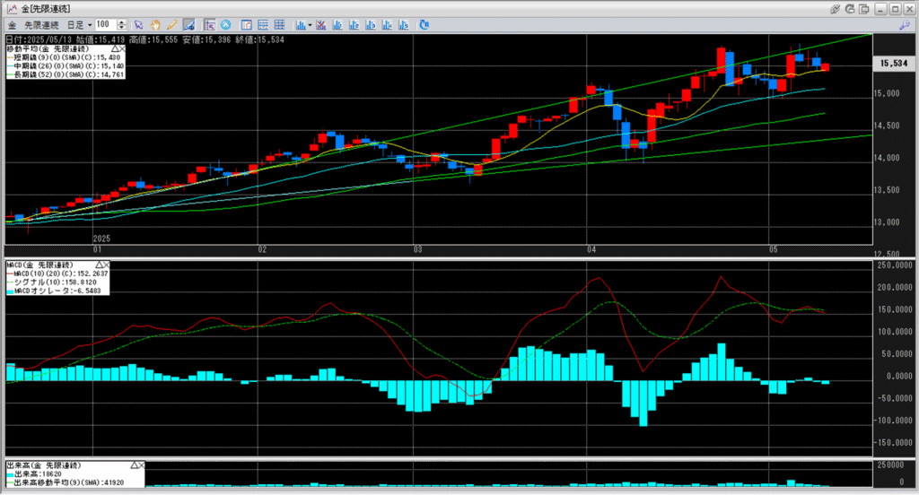Expand the chart type dropdown arrow
This screenshot has height=495, width=919.
coord(310,24)
